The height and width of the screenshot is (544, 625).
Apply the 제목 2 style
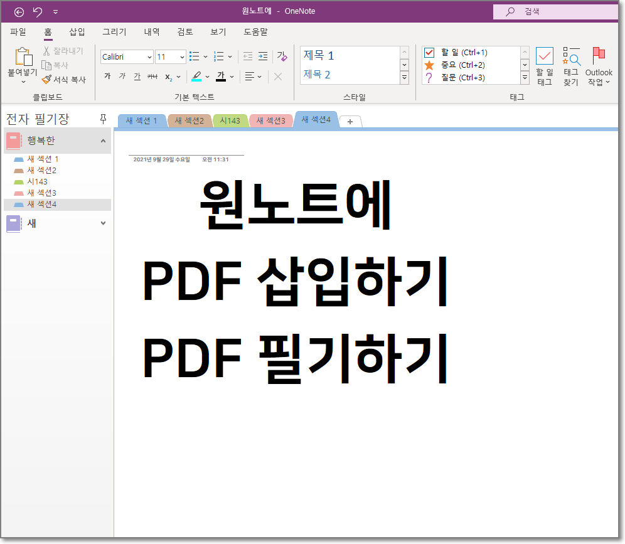316,75
